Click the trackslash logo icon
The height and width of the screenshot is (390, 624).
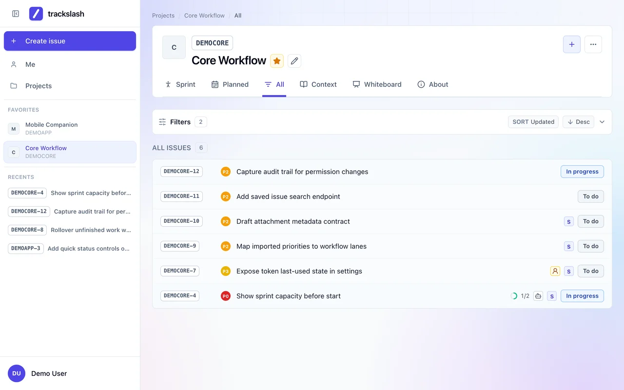36,14
